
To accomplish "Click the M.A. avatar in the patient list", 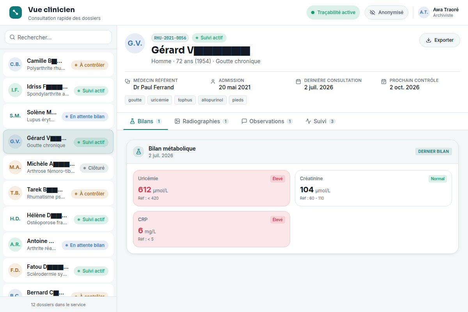I will click(15, 167).
